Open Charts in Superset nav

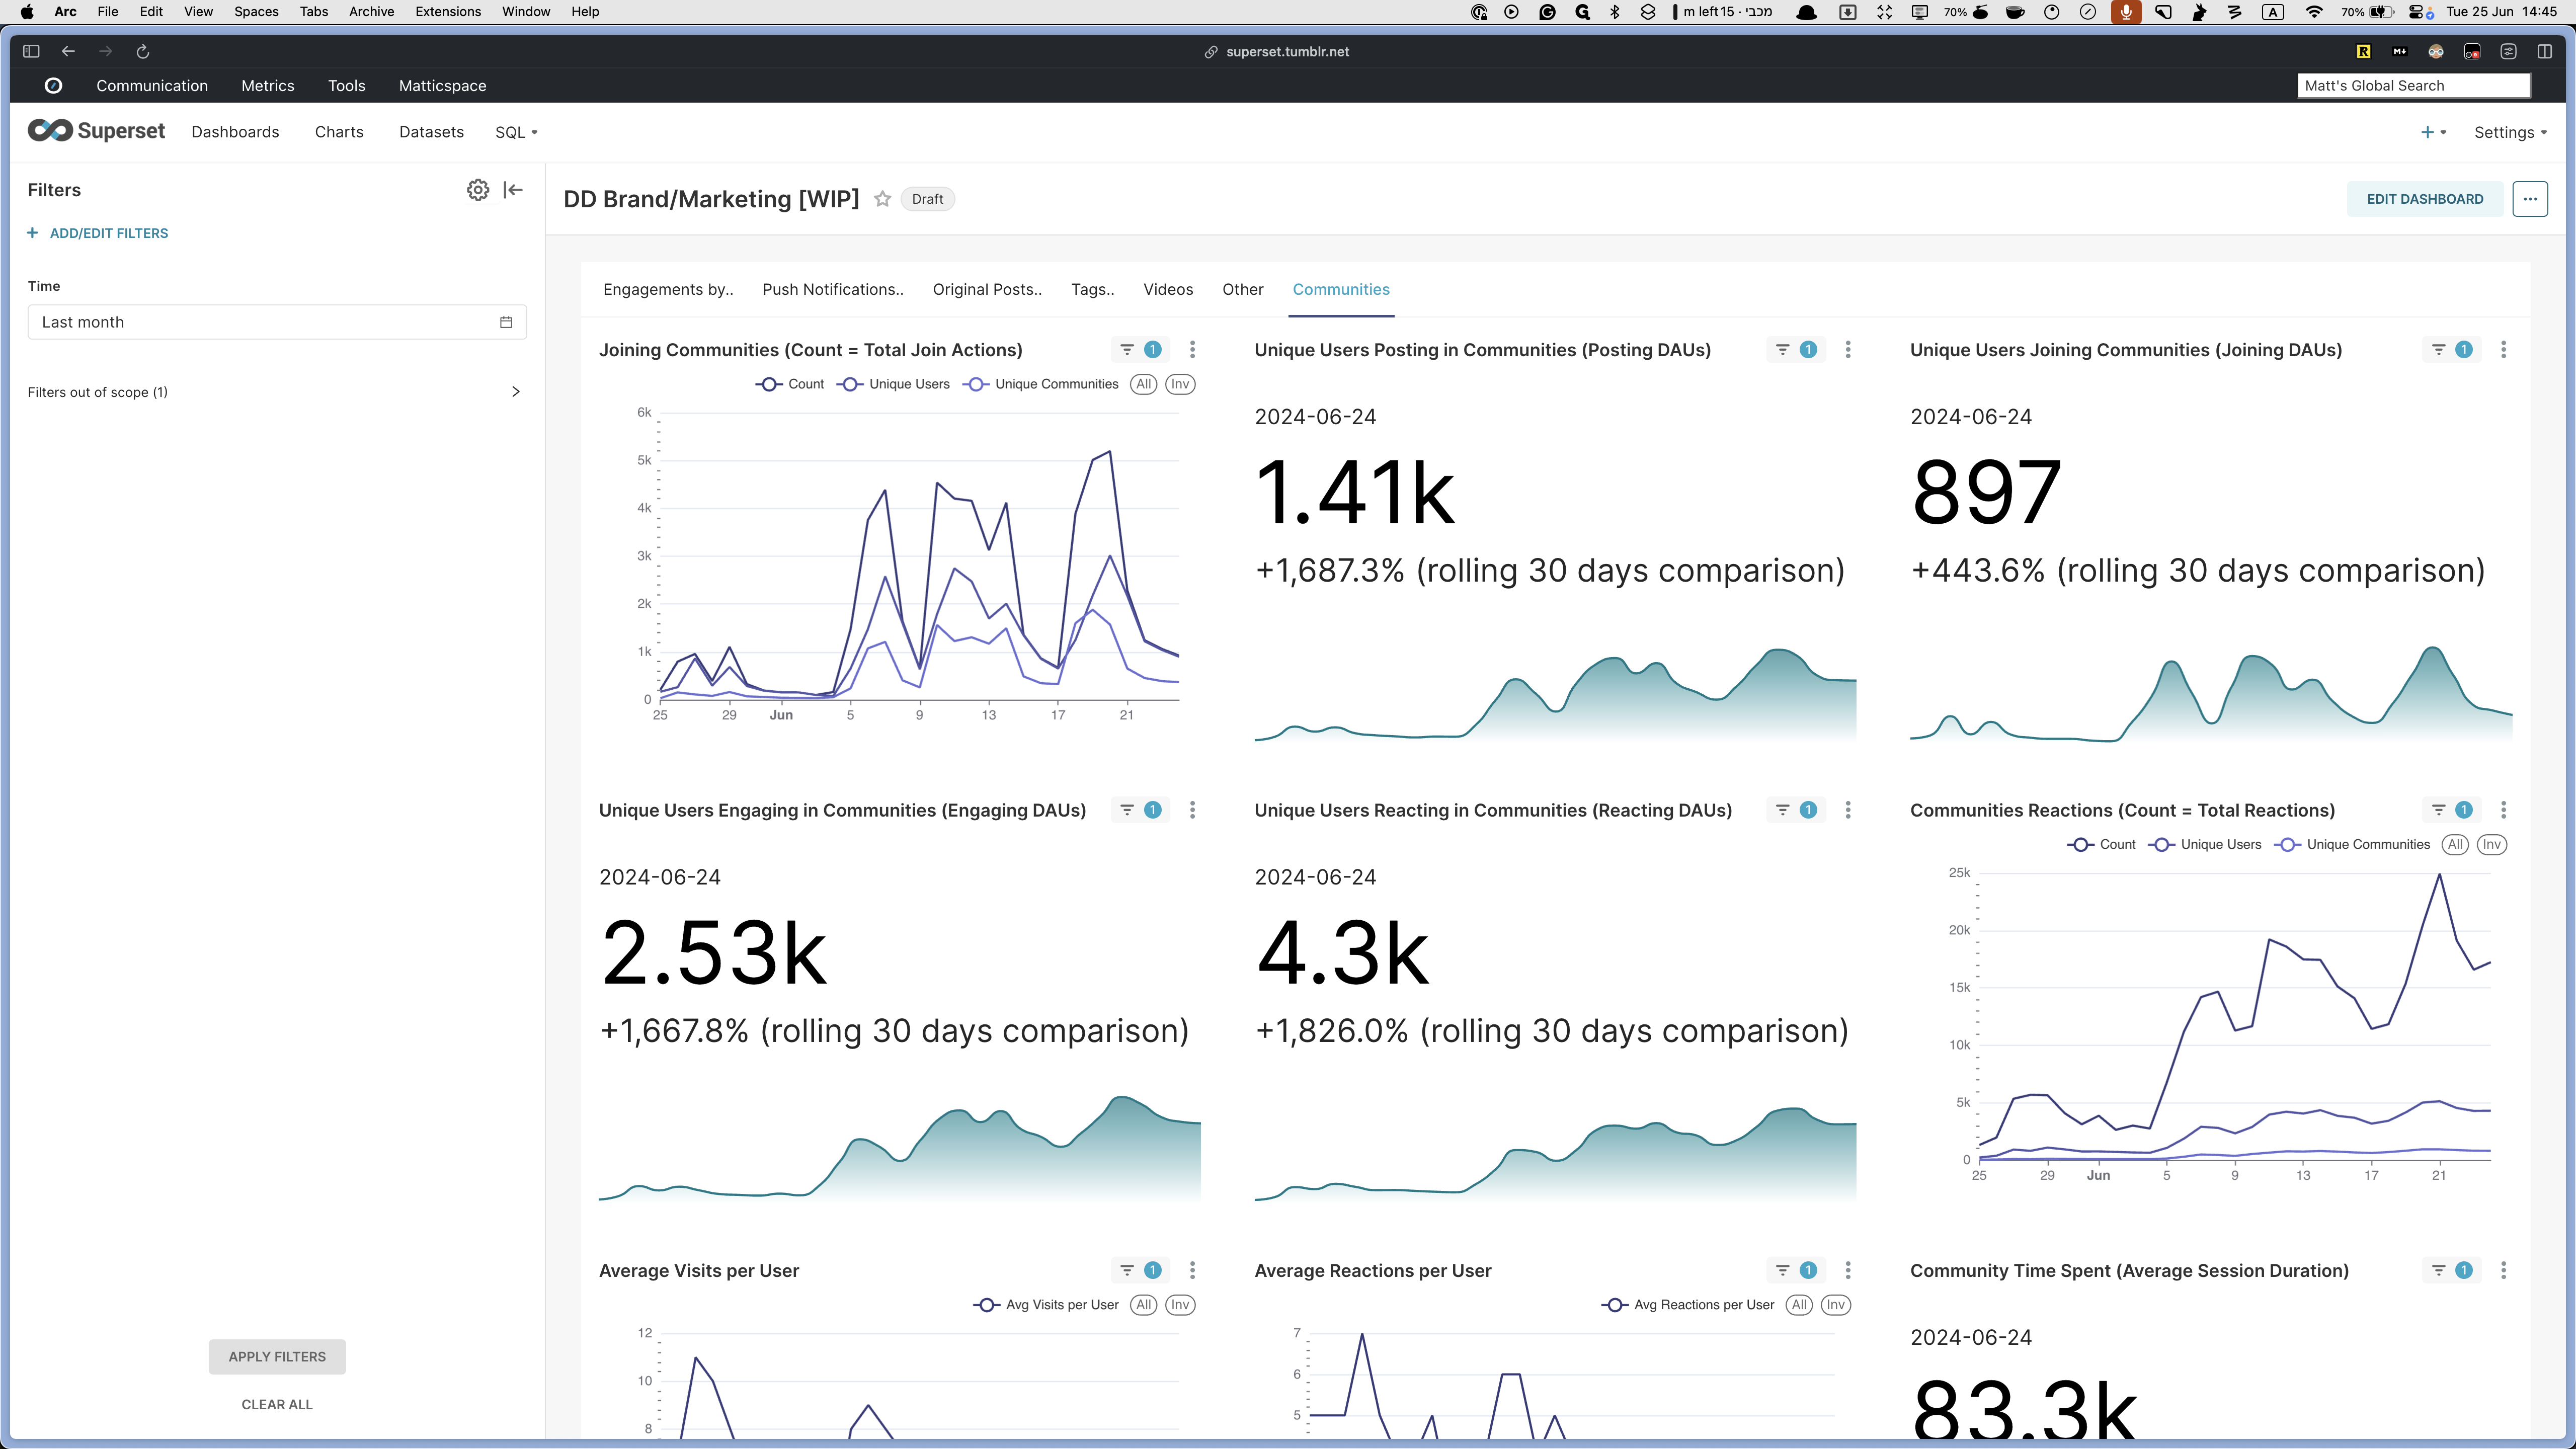[x=339, y=132]
